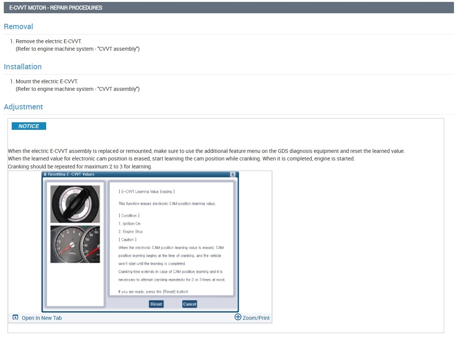The width and height of the screenshot is (457, 338).
Task: Click the CVVT assembly reference under Installation
Action: tap(78, 89)
